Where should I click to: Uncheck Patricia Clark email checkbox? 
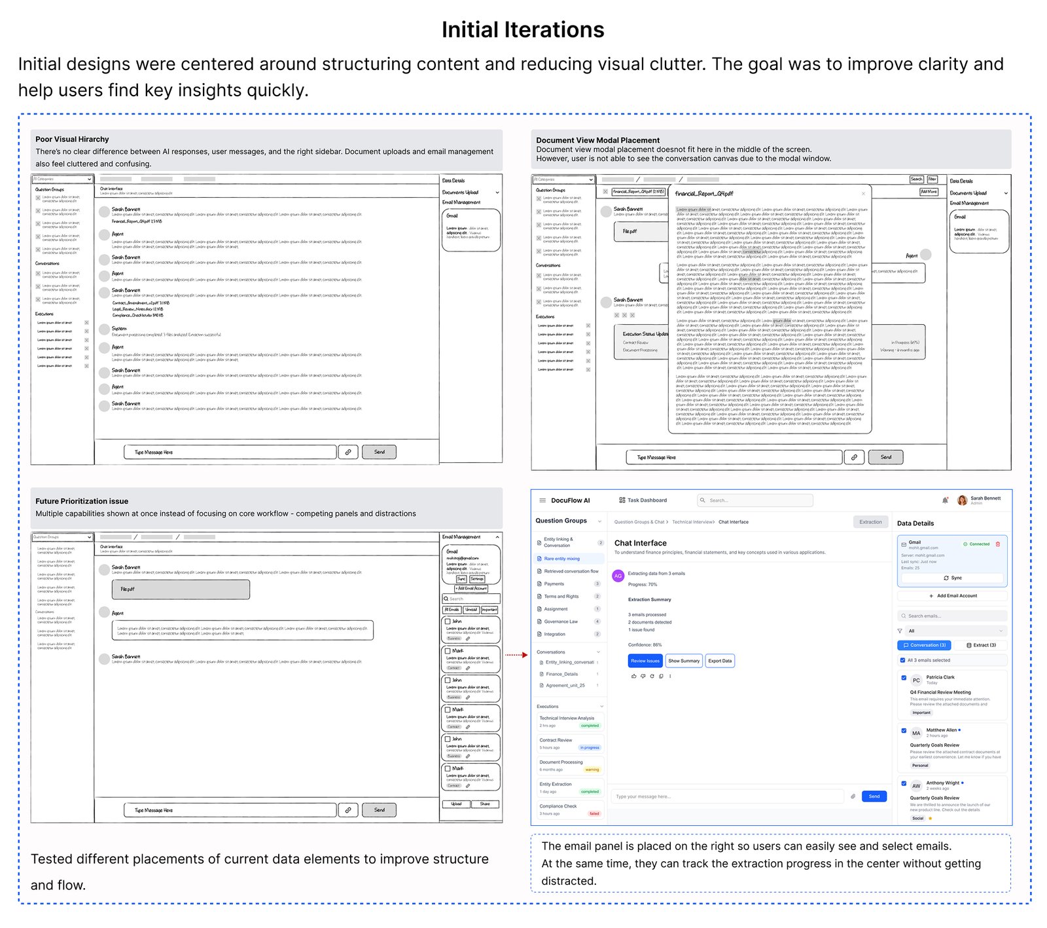tap(904, 678)
